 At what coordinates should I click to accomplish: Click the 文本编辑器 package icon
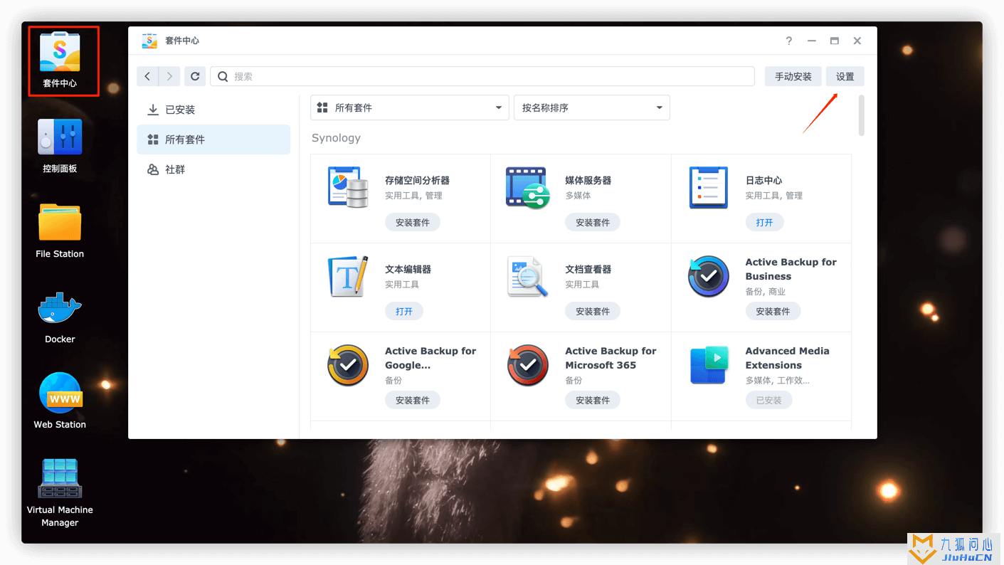348,276
